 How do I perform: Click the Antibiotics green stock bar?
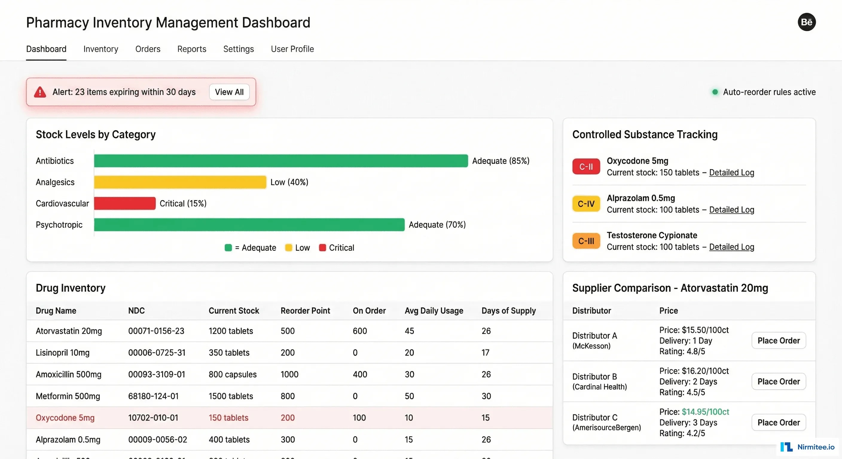coord(281,161)
